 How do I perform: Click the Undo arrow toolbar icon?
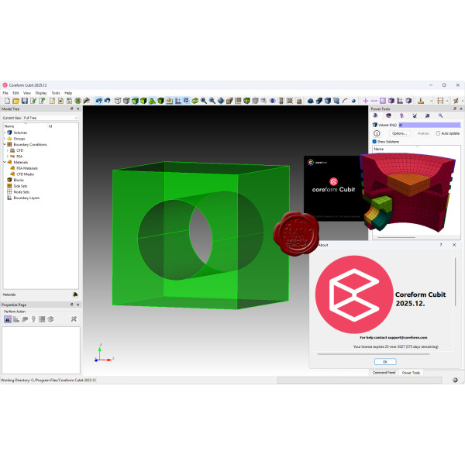click(x=108, y=101)
